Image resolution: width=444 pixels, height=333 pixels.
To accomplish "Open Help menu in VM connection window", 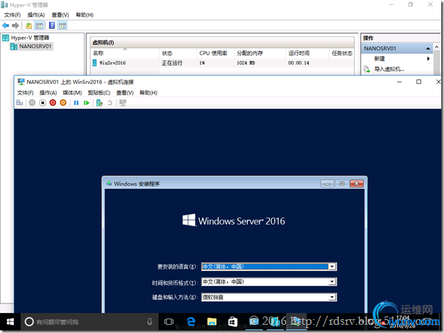I will point(148,92).
